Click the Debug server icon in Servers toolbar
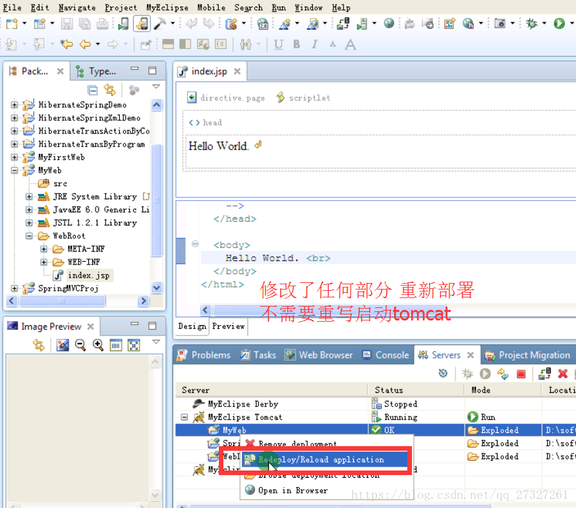Image resolution: width=576 pixels, height=508 pixels. click(x=467, y=374)
